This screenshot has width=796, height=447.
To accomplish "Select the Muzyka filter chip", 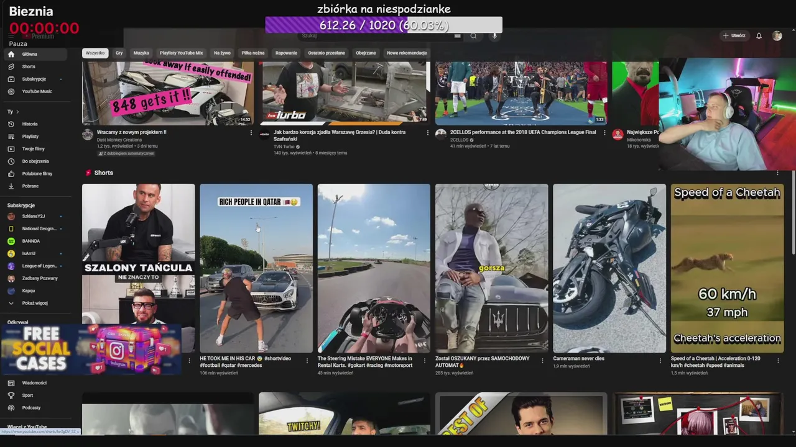I will coord(141,53).
